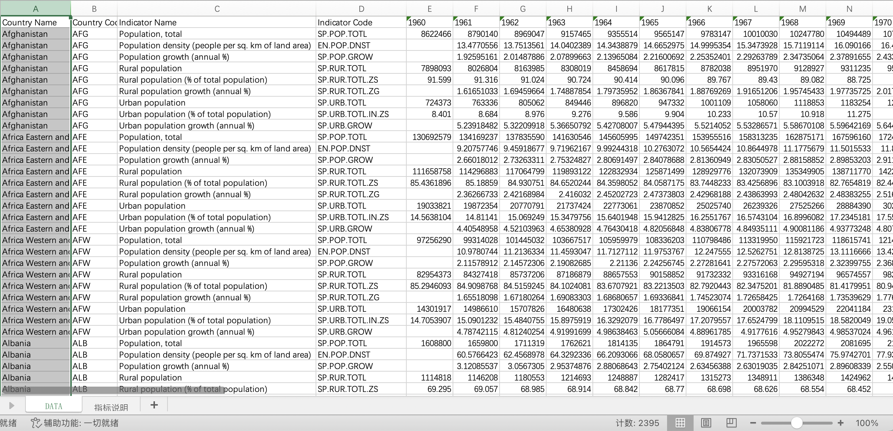Select the 1960 header cell
Screen dimensions: 893x431
click(430, 23)
